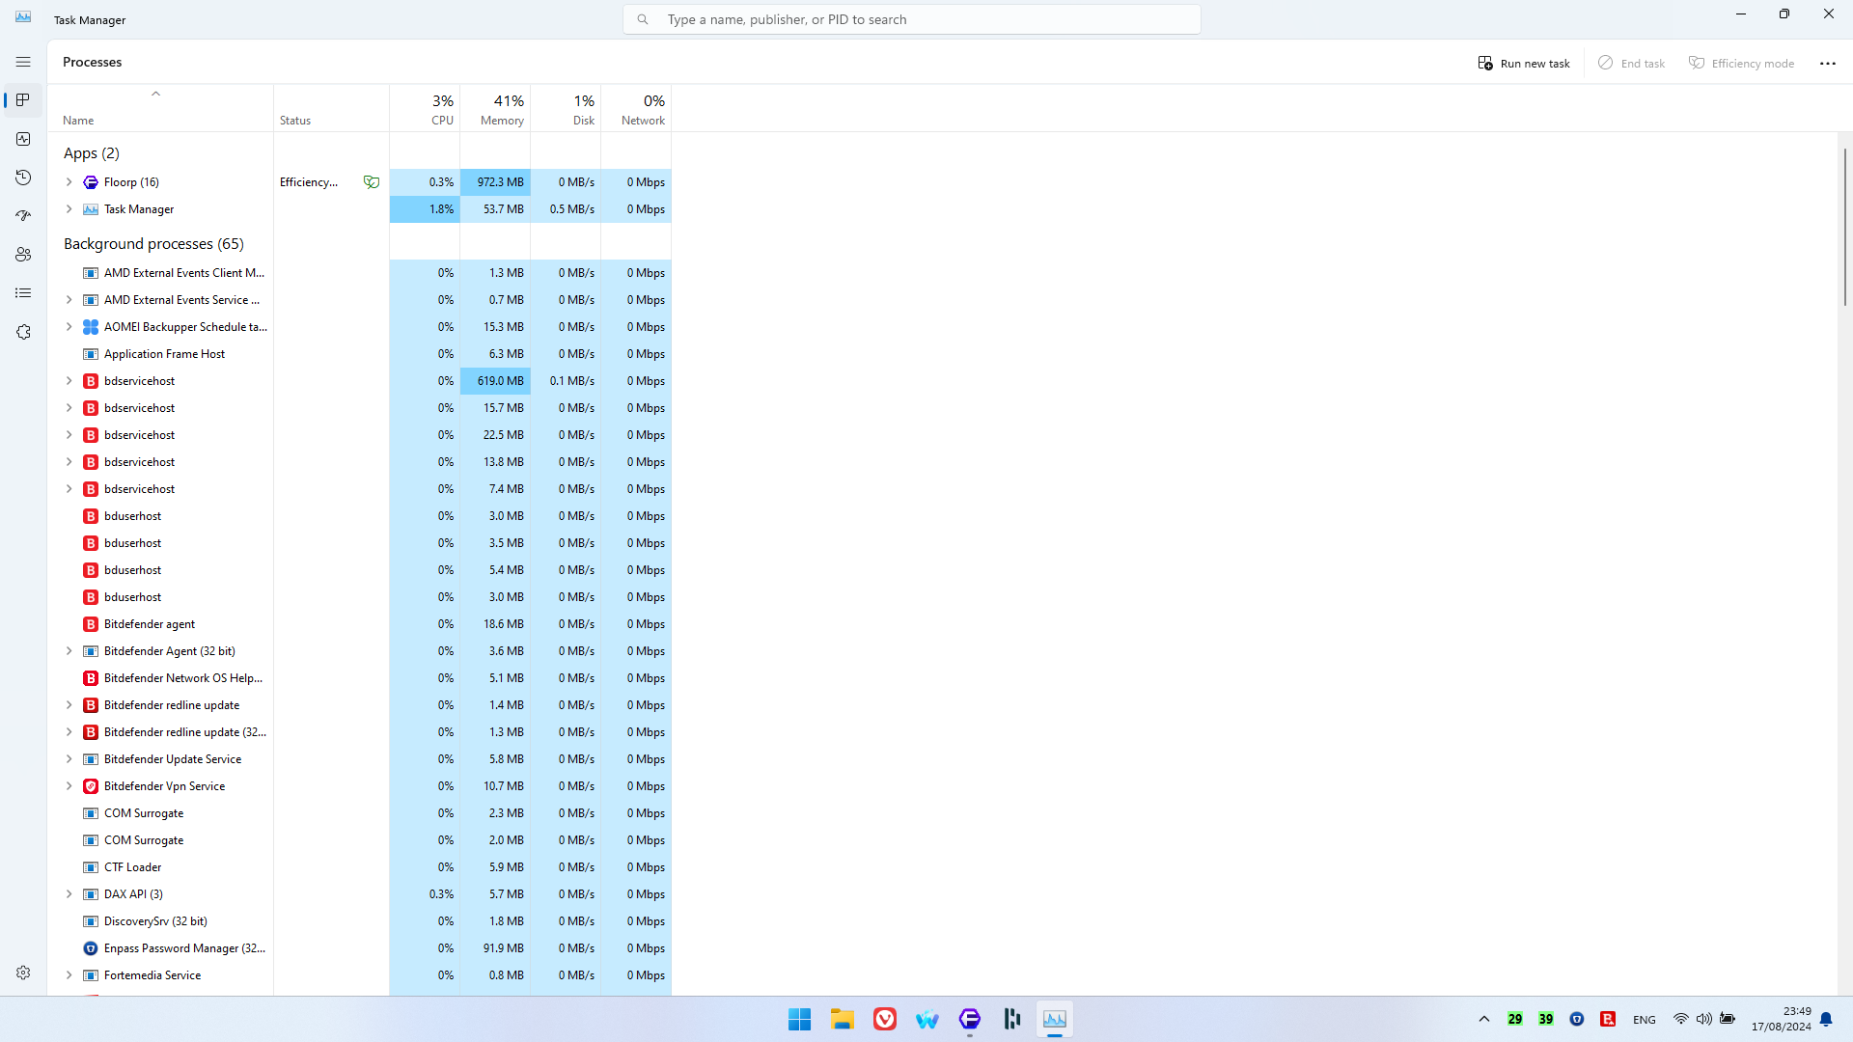
Task: Open File Explorer from taskbar
Action: click(843, 1020)
